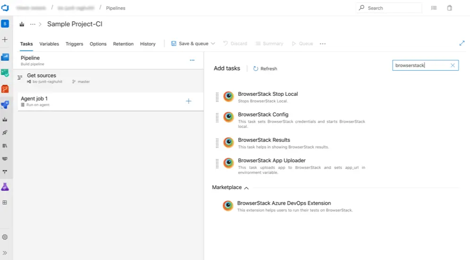Clear the browserstack search text
Image resolution: width=470 pixels, height=260 pixels.
pyautogui.click(x=453, y=66)
